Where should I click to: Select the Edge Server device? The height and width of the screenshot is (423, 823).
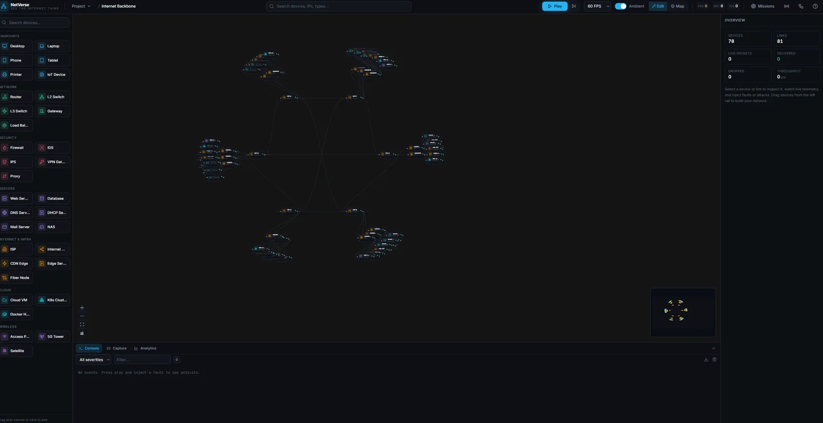[x=52, y=263]
